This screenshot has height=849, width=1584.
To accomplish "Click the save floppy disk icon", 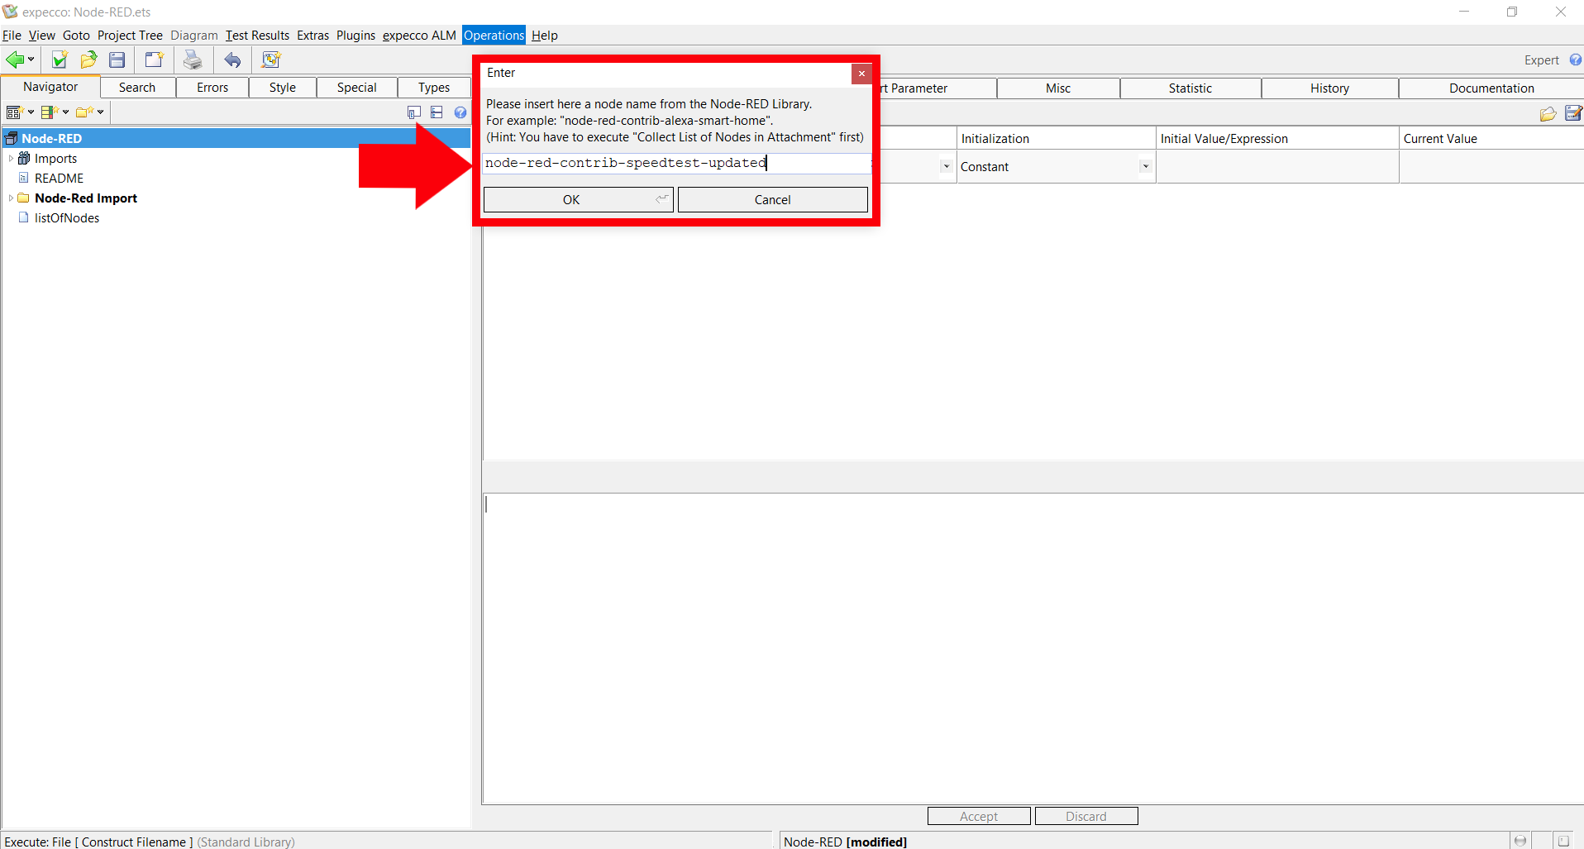I will [x=117, y=60].
